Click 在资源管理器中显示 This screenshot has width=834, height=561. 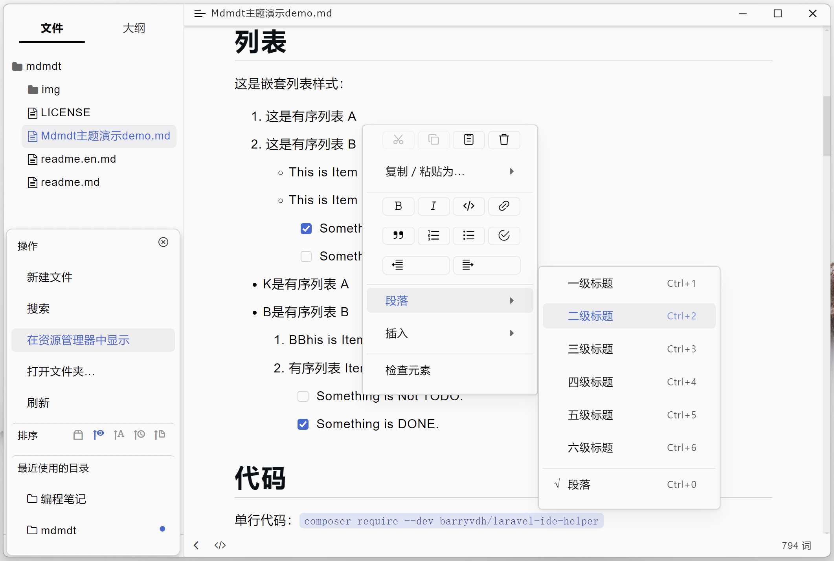point(93,340)
